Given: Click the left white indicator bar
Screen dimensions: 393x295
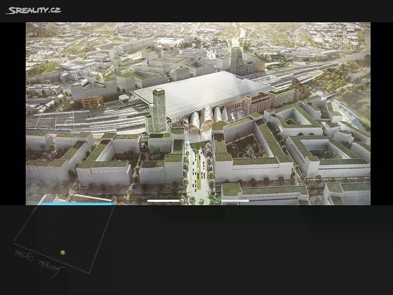Looking at the screenshot, I should point(163,201).
